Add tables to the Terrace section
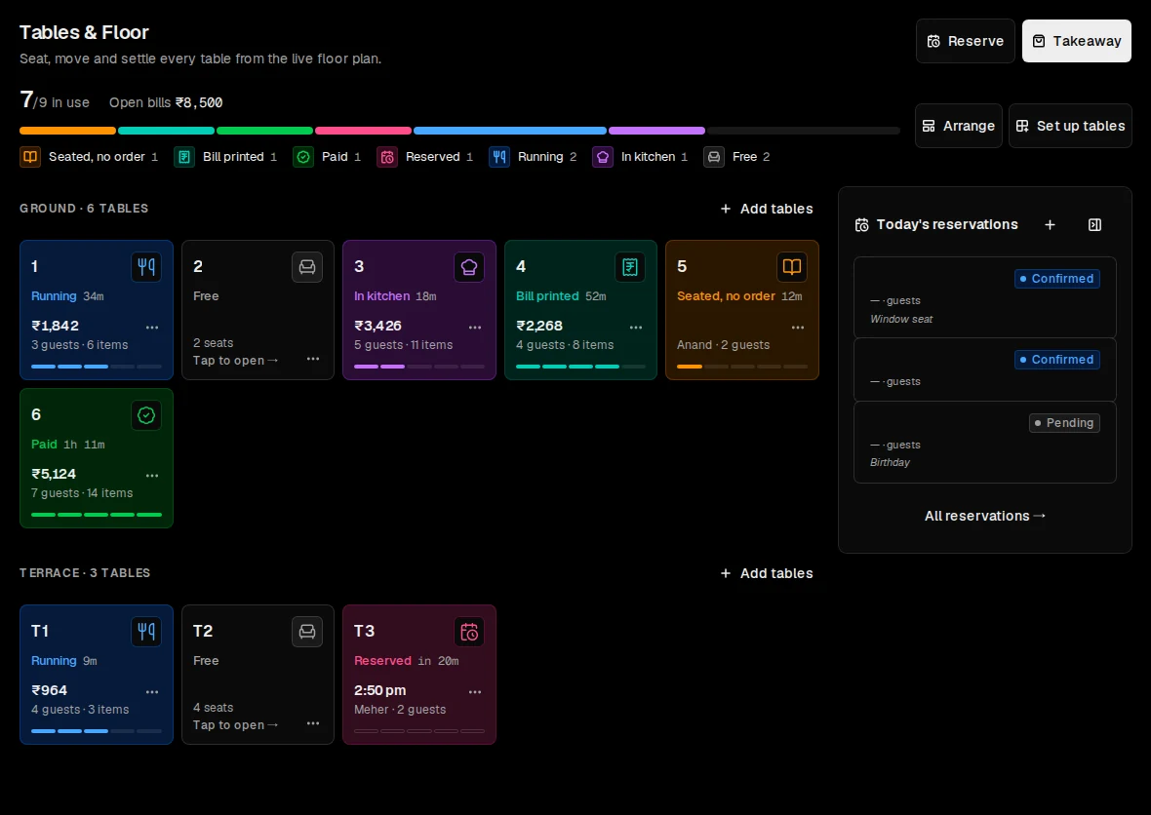 767,573
